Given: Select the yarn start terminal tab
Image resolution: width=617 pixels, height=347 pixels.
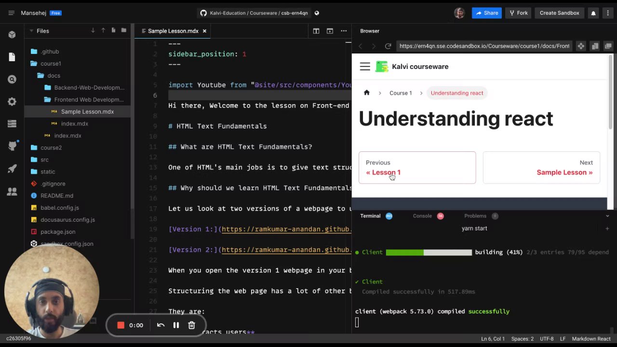Looking at the screenshot, I should coord(474,228).
